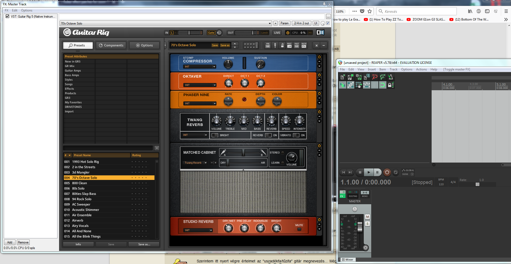Open REAPER Track menu
The width and height of the screenshot is (511, 264).
coord(393,69)
